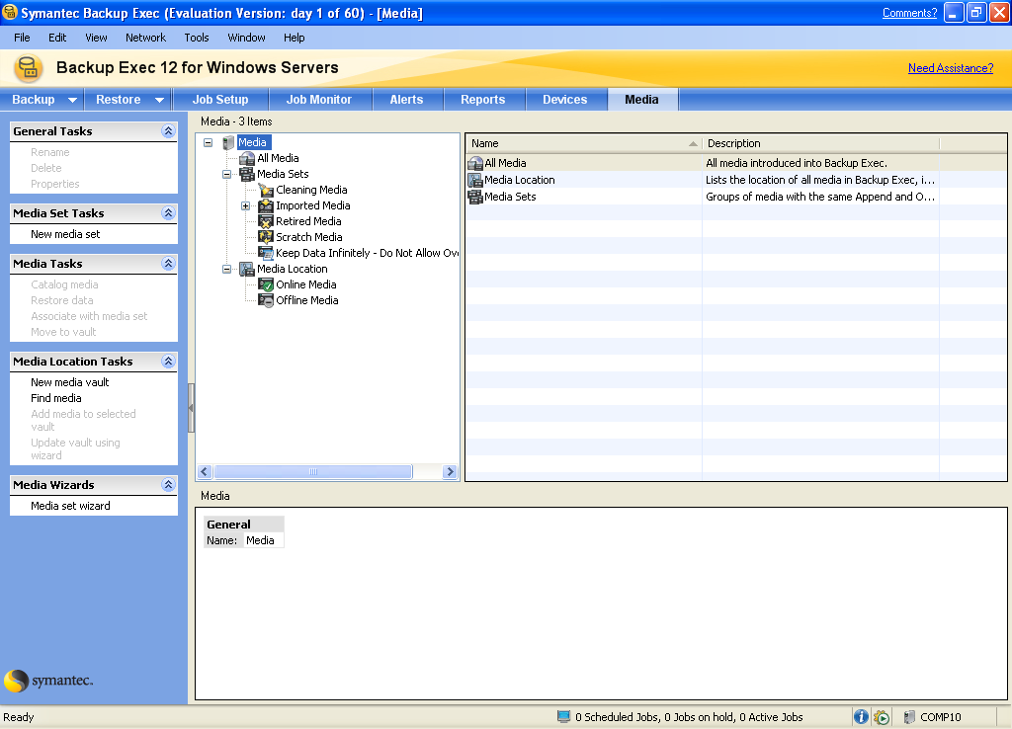
Task: Open the Window menu
Action: (x=246, y=38)
